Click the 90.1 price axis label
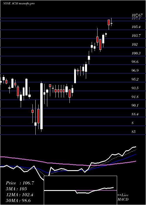Viewport: 146px width, 205px height. tap(135, 105)
